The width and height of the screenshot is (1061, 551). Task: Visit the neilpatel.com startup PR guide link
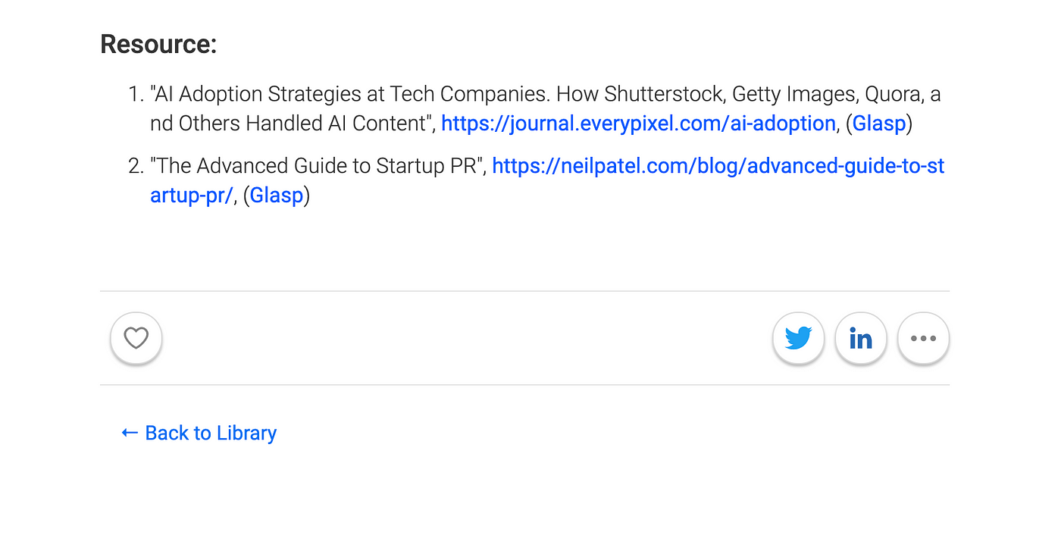(718, 166)
